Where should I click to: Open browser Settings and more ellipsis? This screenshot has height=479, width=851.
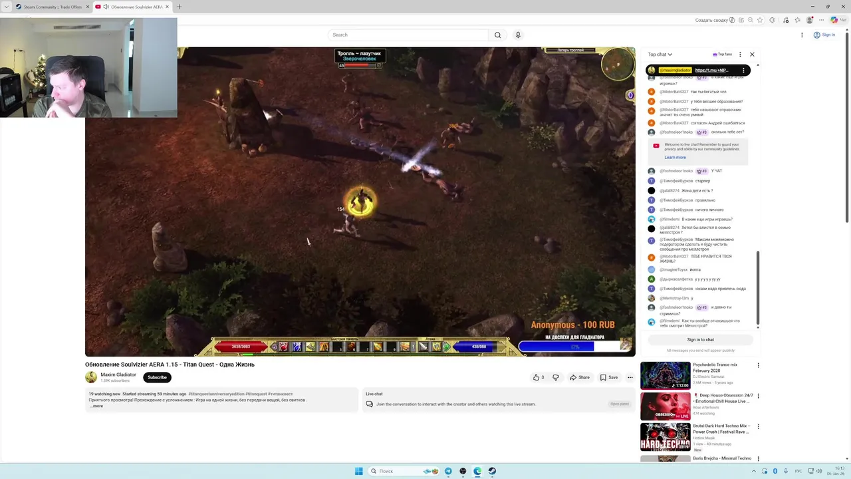(x=821, y=20)
